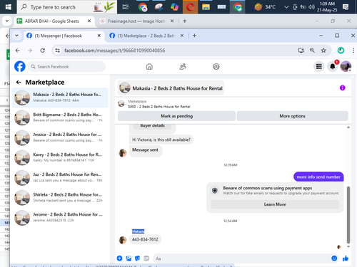The height and width of the screenshot is (267, 357).
Task: Open conversation information purple icon
Action: [x=342, y=88]
